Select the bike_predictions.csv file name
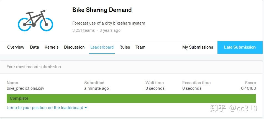The width and height of the screenshot is (264, 119). click(25, 88)
